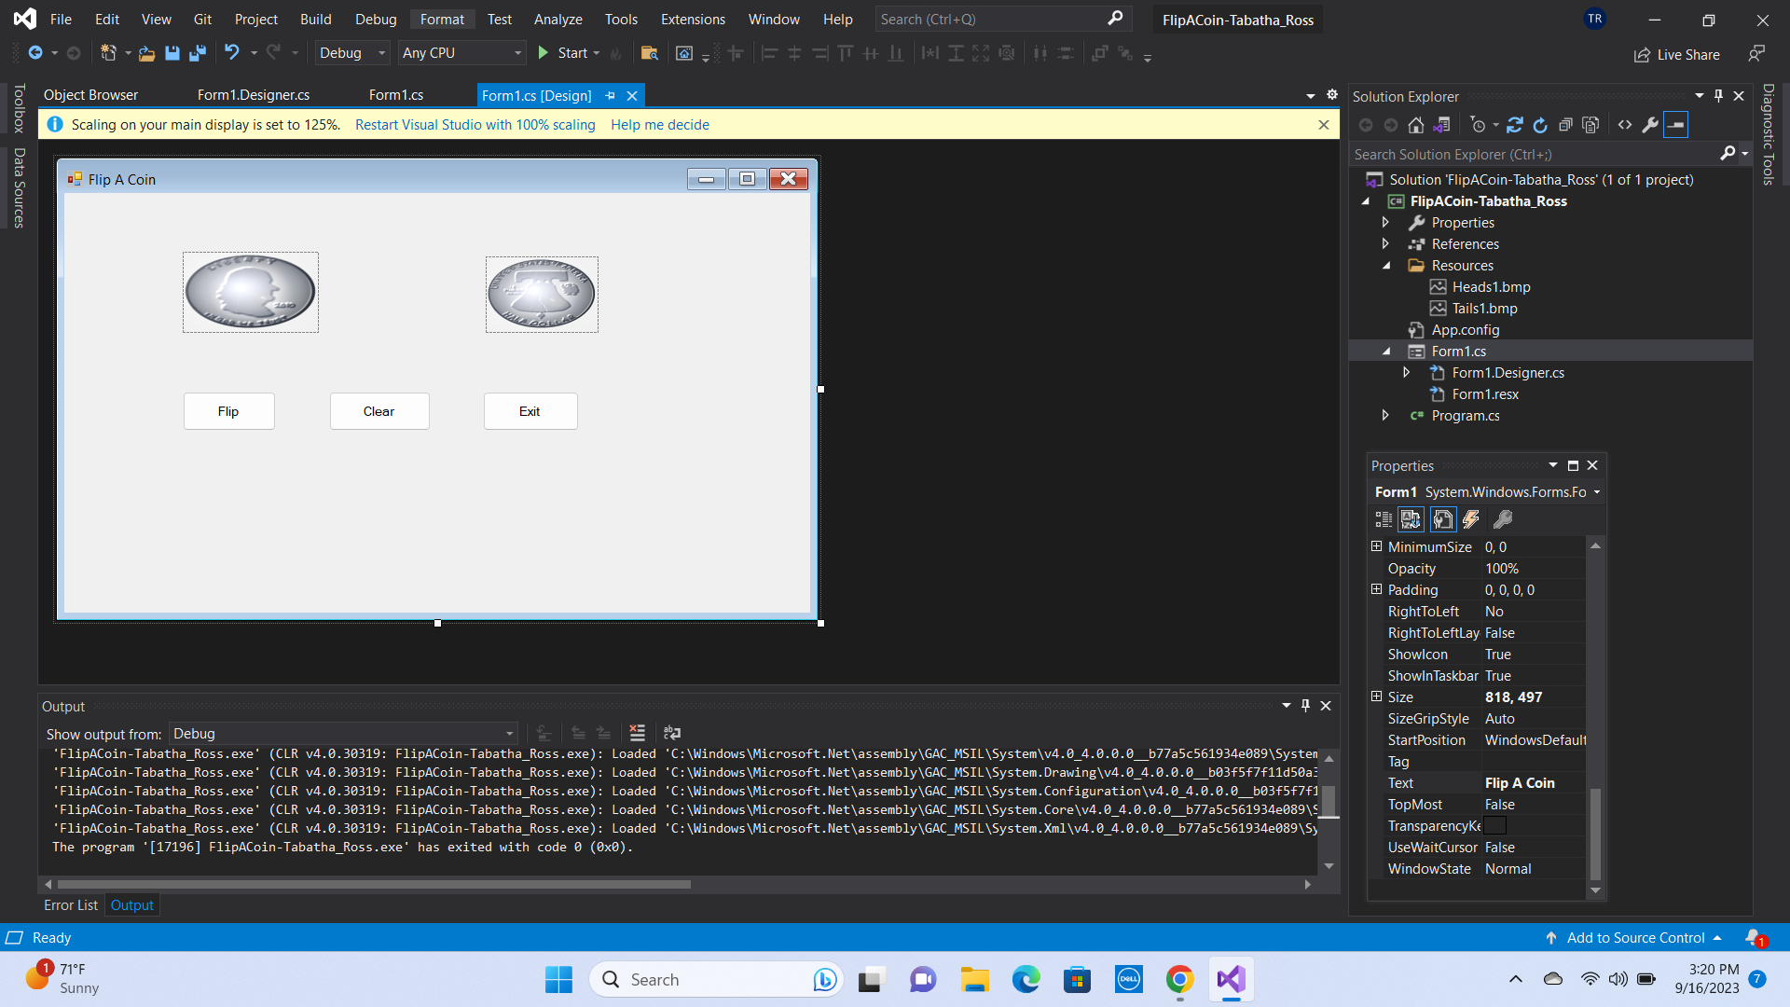Screen dimensions: 1790x1007
Task: Click the TransparencyKey color swatch
Action: point(1494,826)
